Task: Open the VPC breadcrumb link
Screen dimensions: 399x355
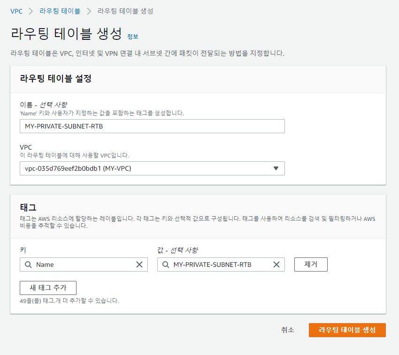Action: [16, 11]
